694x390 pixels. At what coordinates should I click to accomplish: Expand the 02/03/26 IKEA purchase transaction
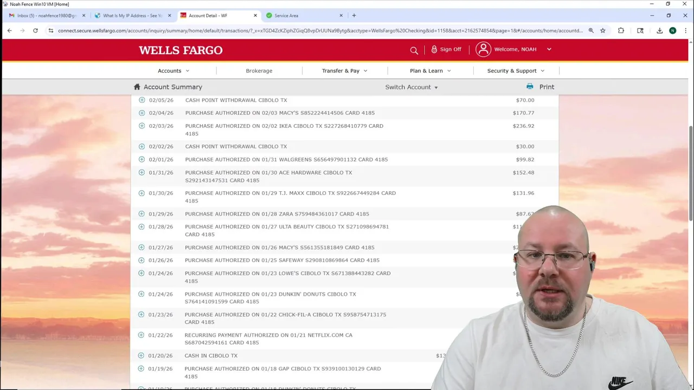click(142, 126)
